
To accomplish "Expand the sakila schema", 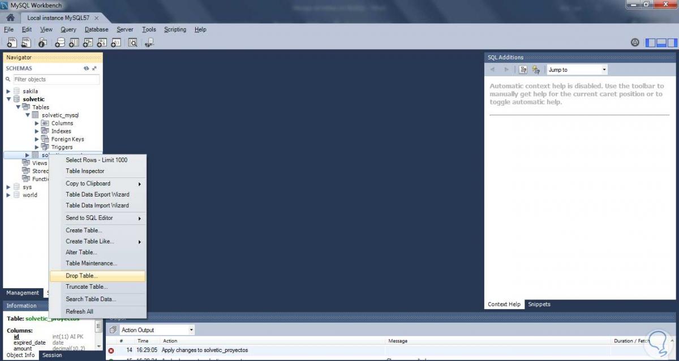I will click(8, 91).
